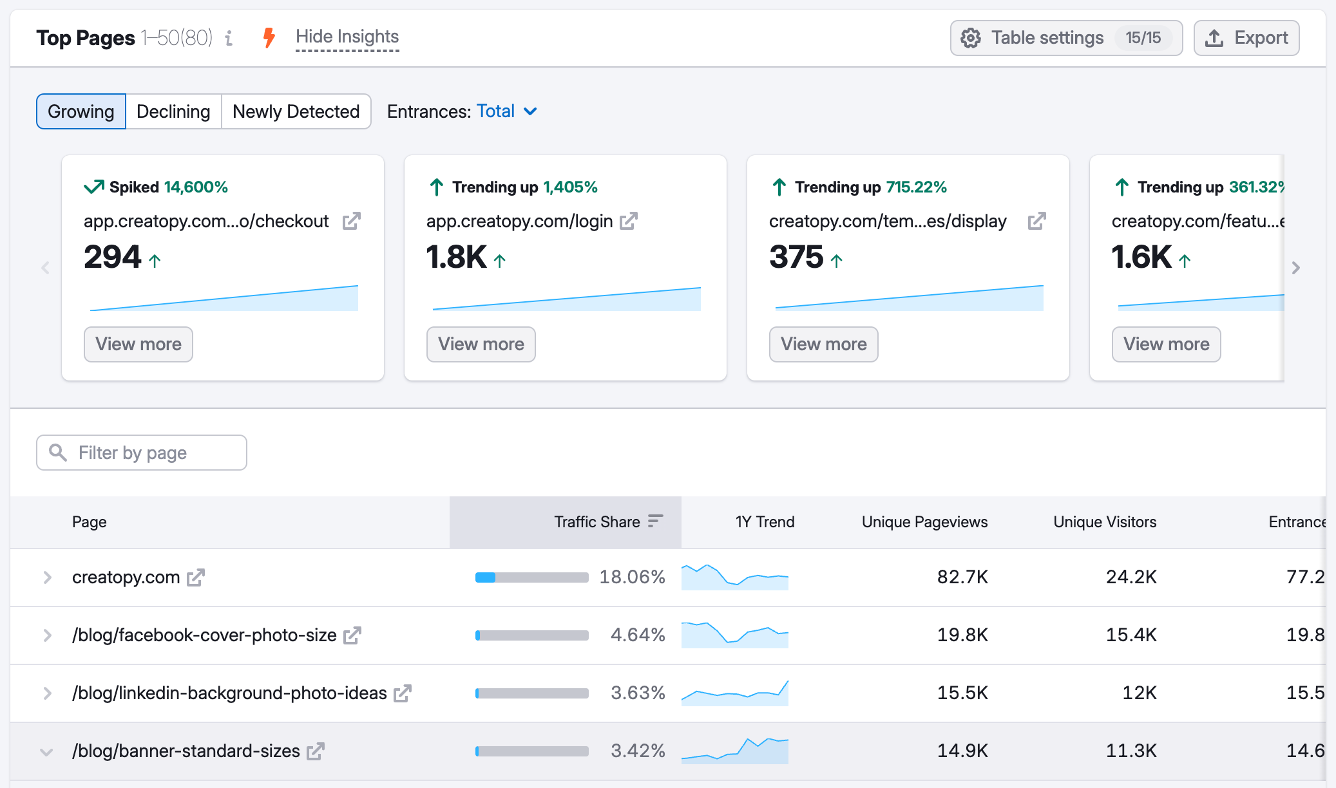Click the Page column header
Viewport: 1336px width, 788px height.
click(90, 522)
